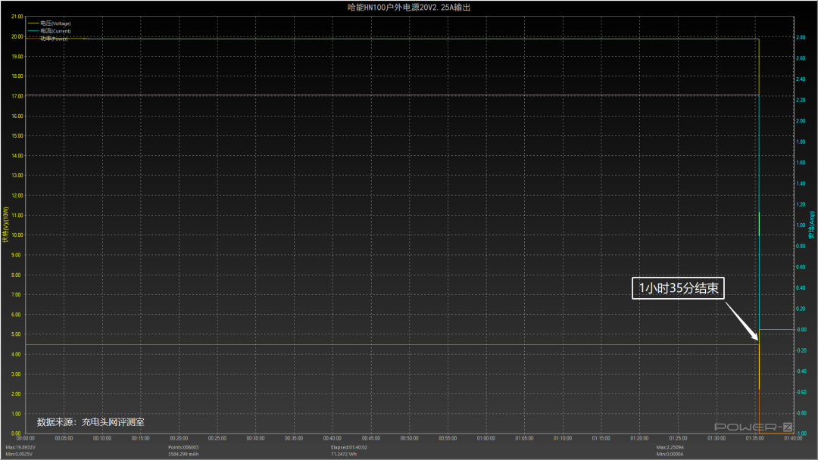Click the 5.00 voltage axis tick

17,334
